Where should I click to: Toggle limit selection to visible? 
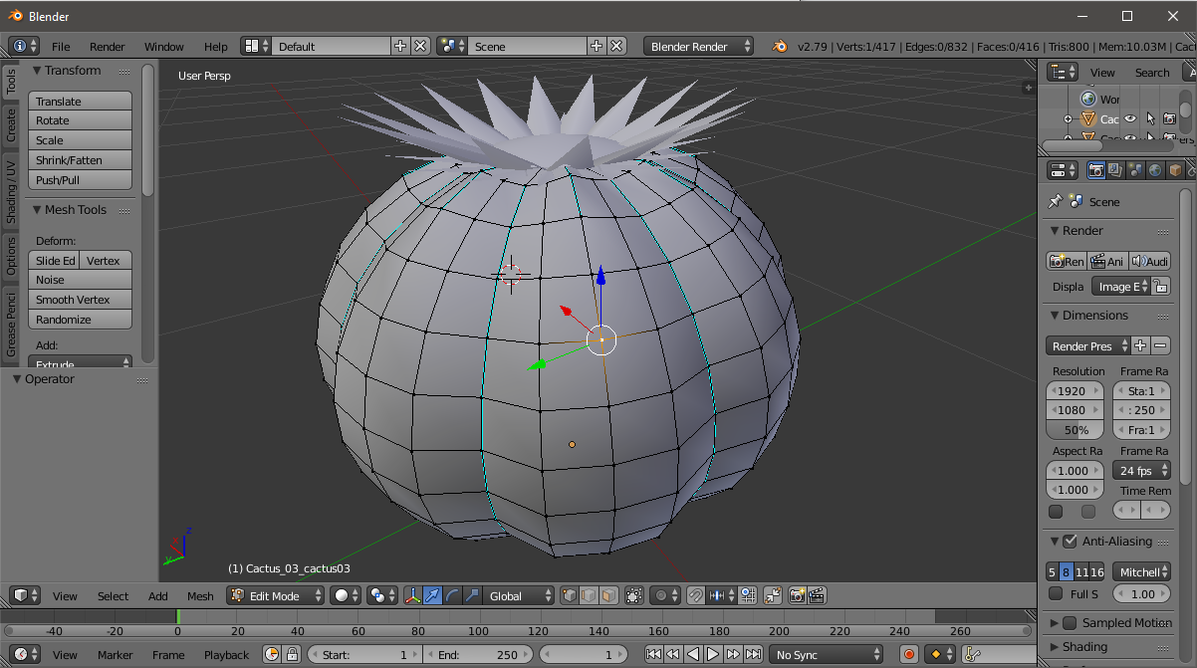634,595
